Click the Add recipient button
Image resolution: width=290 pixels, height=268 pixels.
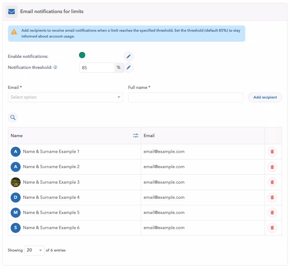click(265, 97)
